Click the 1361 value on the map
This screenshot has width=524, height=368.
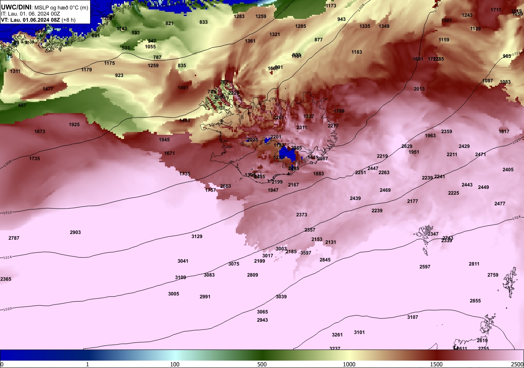tap(250, 41)
